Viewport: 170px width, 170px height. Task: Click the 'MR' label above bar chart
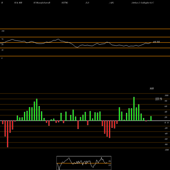pos(152,88)
